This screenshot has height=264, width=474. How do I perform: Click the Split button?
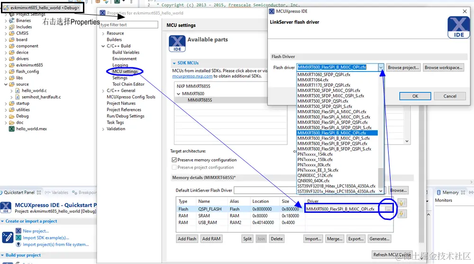tap(247, 239)
